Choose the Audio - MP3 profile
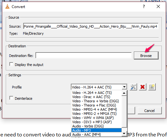This screenshot has height=139, width=167. coord(97,130)
